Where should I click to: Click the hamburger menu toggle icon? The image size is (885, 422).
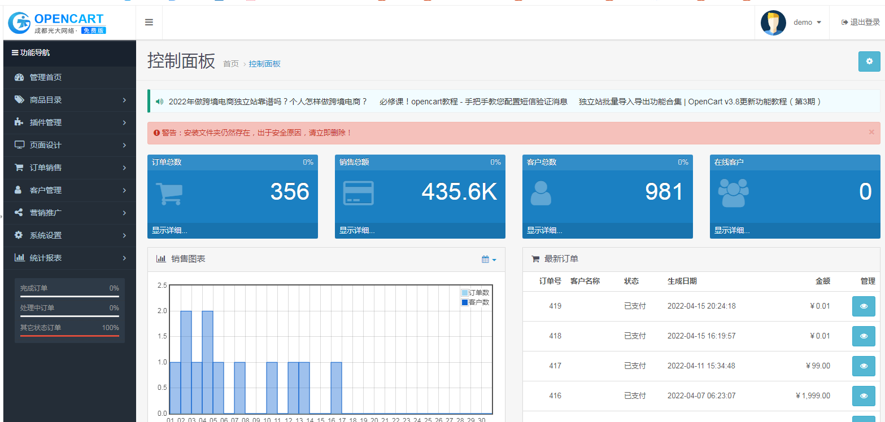click(x=149, y=23)
